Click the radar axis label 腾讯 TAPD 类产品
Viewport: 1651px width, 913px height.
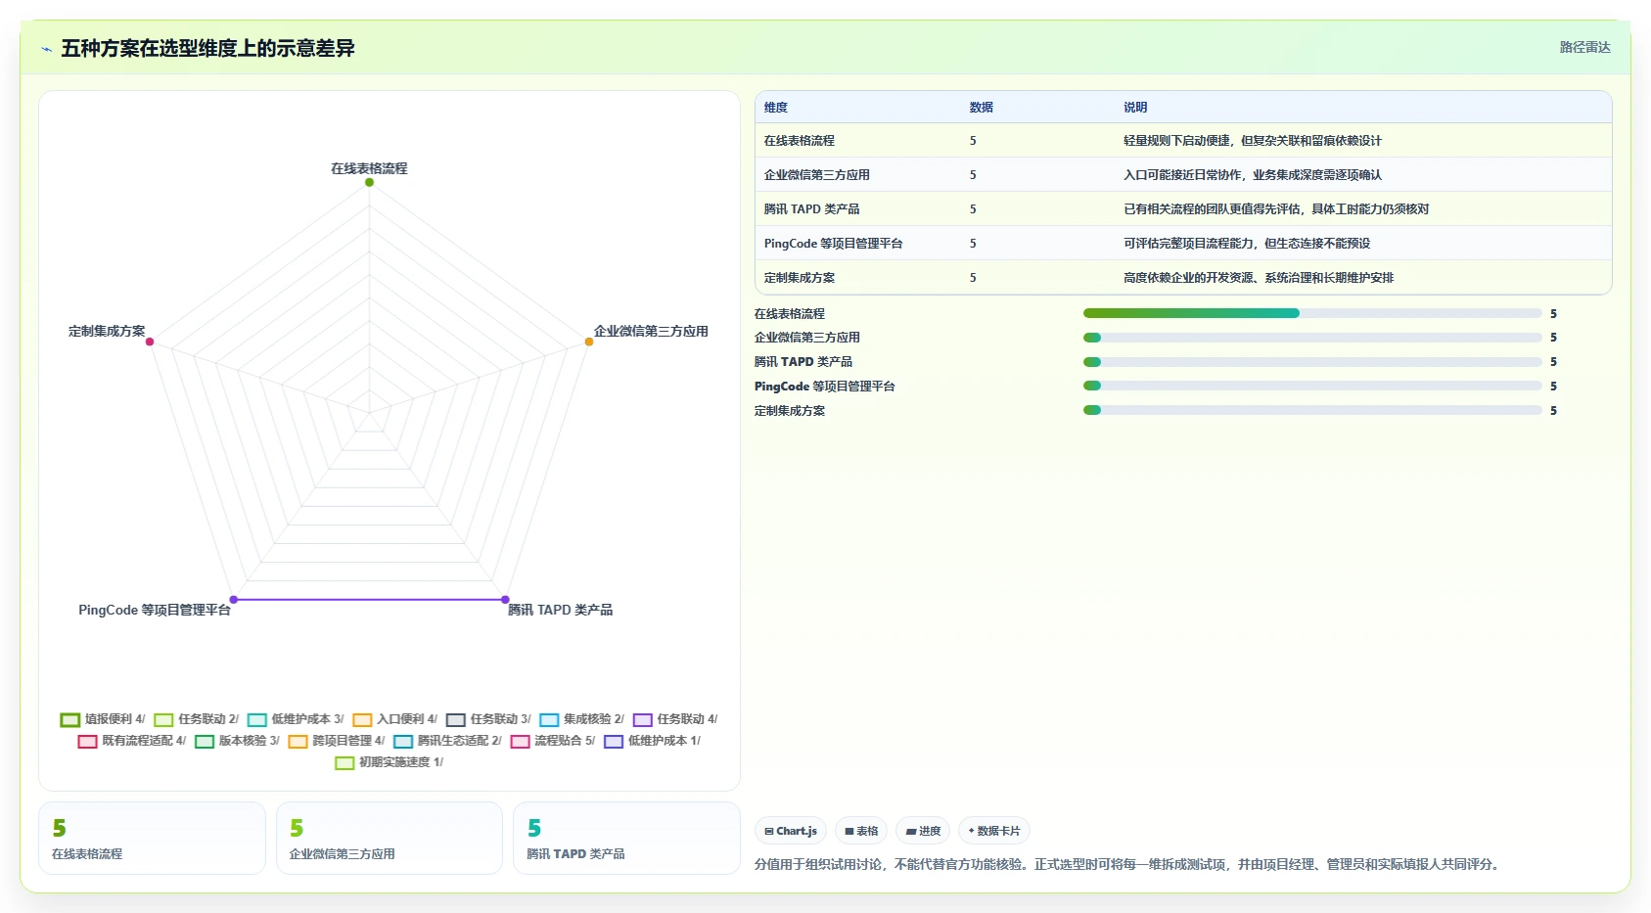[x=560, y=610]
